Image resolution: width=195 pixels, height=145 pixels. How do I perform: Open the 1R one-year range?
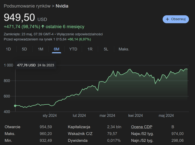(x=90, y=49)
